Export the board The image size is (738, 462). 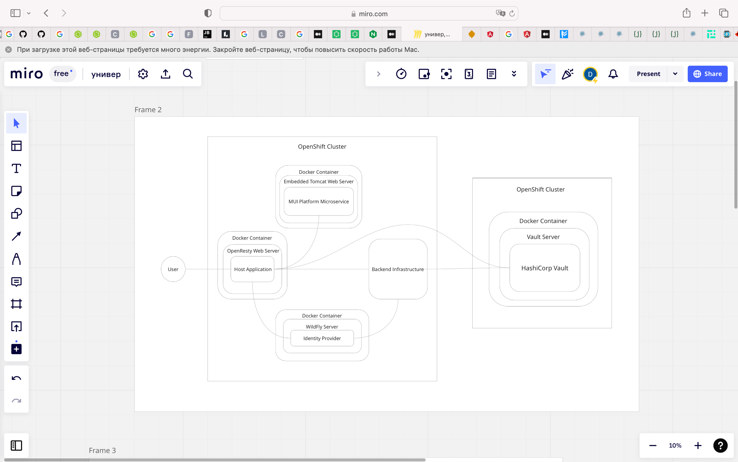[166, 74]
